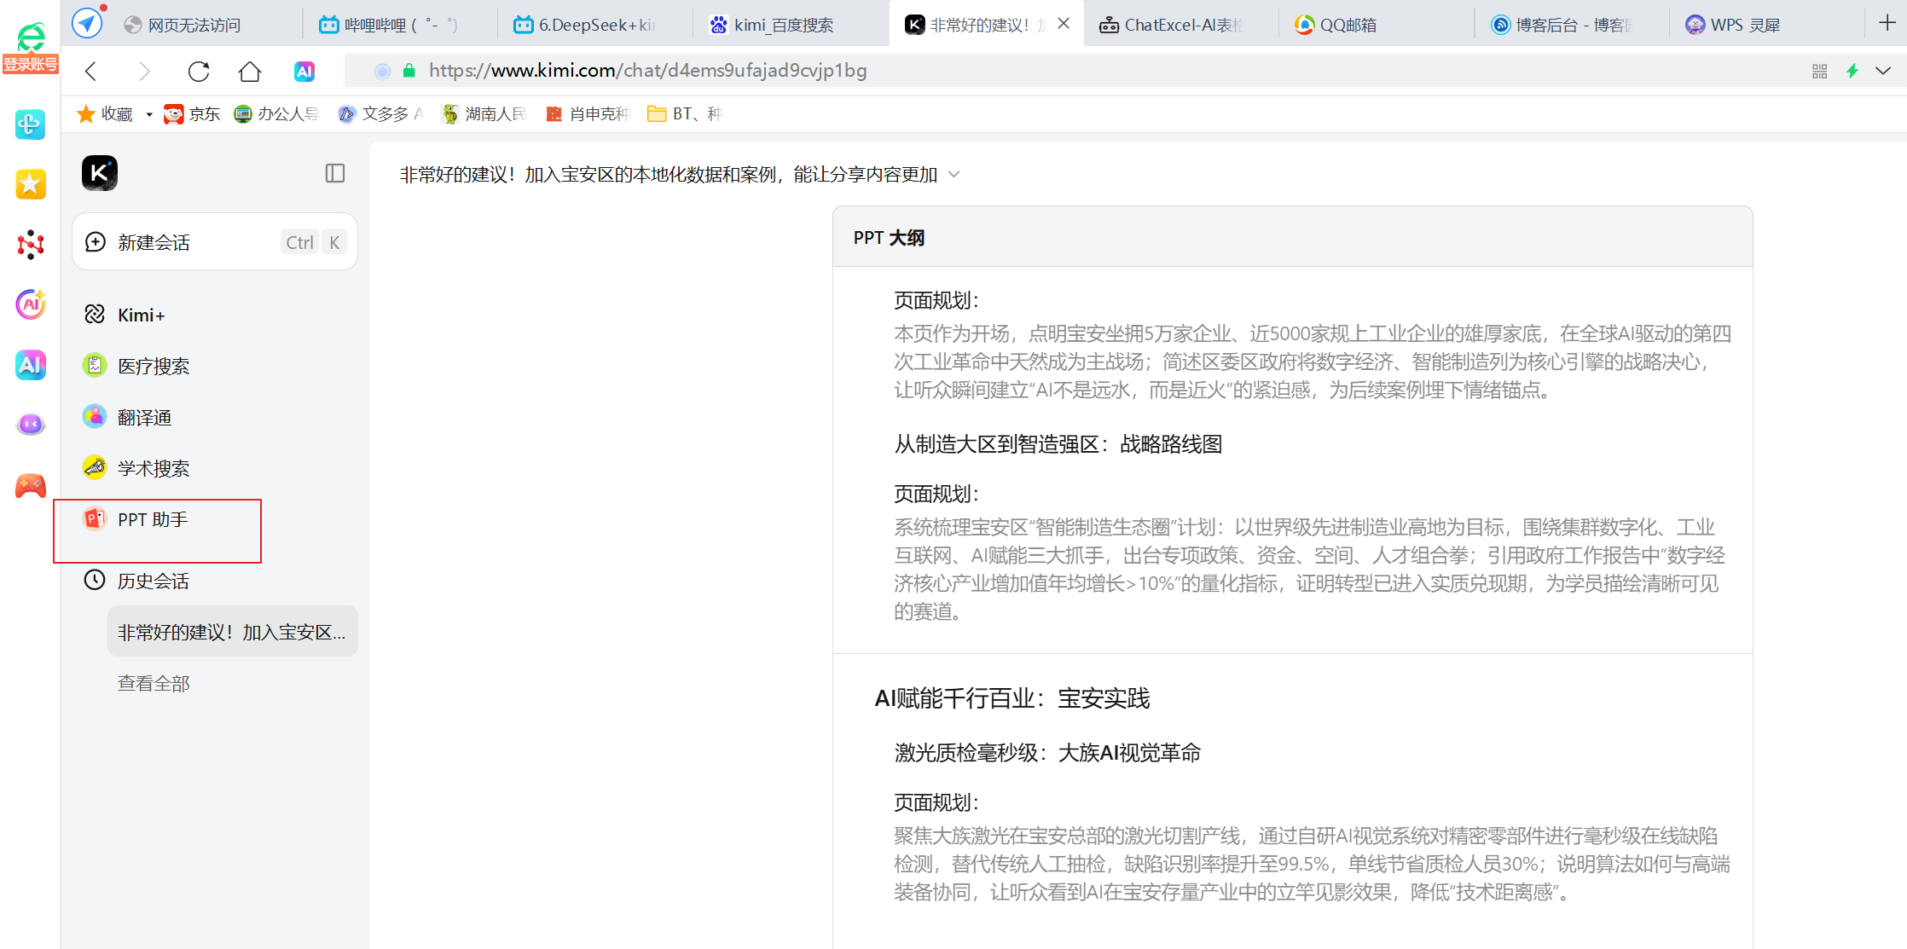Open 历史会话 history list
The height and width of the screenshot is (949, 1907).
pyautogui.click(x=153, y=581)
